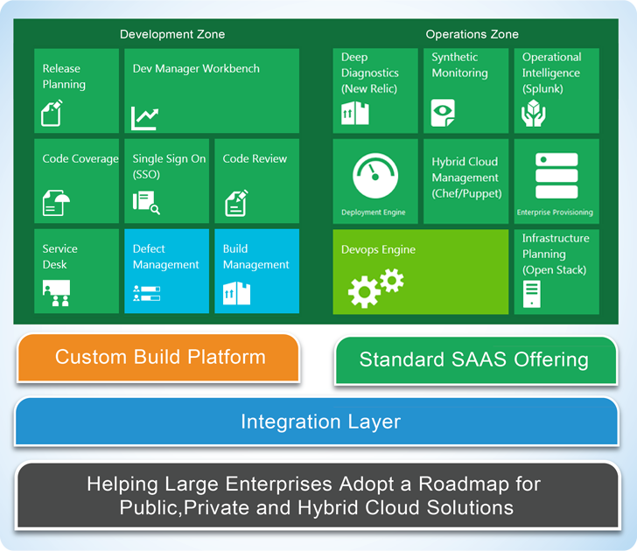The height and width of the screenshot is (551, 637).
Task: Click the Development Zone heading
Action: [172, 34]
